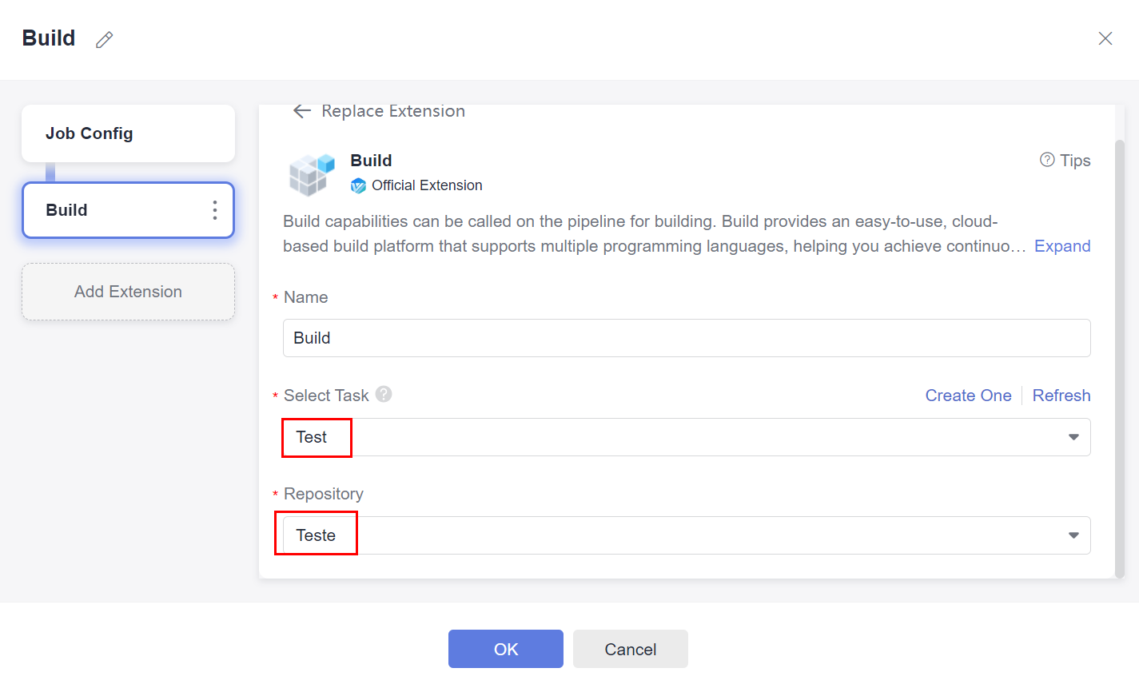Image resolution: width=1139 pixels, height=692 pixels.
Task: Click the Create One link
Action: point(968,396)
